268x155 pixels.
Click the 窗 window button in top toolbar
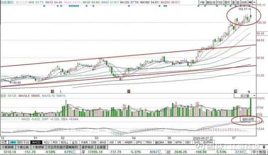point(238,3)
